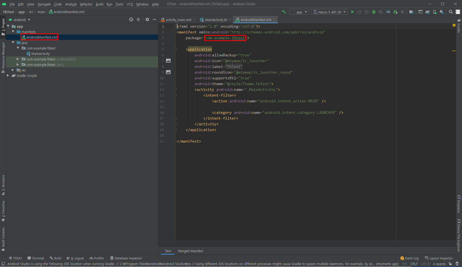Close the AndroidManifest.xml tab
Screen dimensions: 462x267
tap(274, 19)
